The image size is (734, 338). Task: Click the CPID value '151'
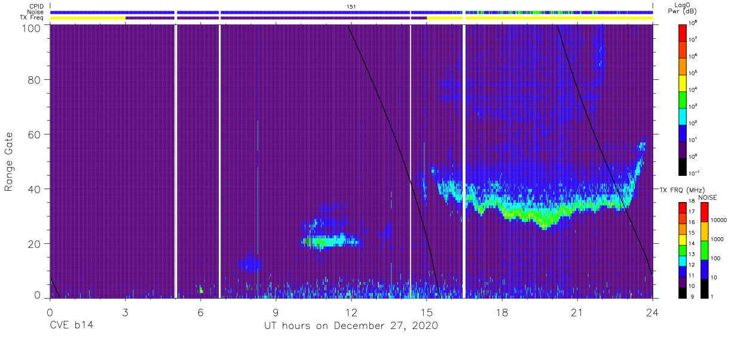pyautogui.click(x=351, y=6)
